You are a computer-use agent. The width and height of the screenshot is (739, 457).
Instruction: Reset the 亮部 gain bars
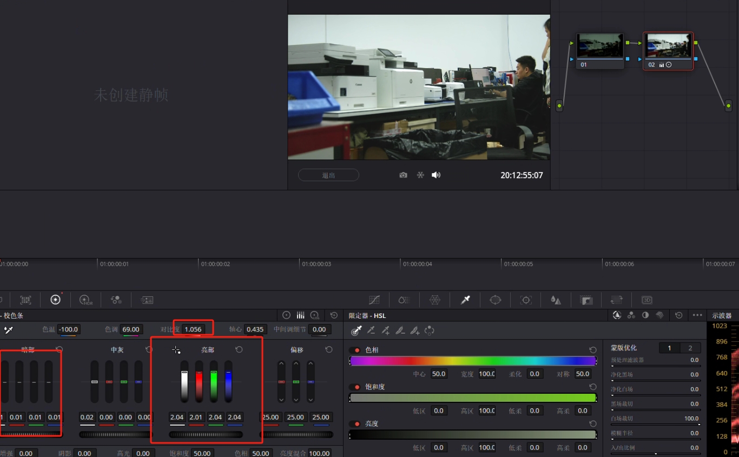(x=239, y=350)
